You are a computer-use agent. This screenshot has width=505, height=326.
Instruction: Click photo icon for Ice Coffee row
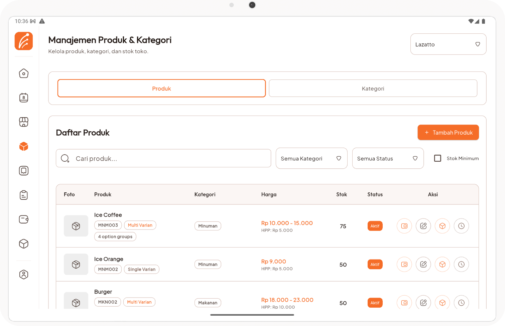pyautogui.click(x=404, y=226)
